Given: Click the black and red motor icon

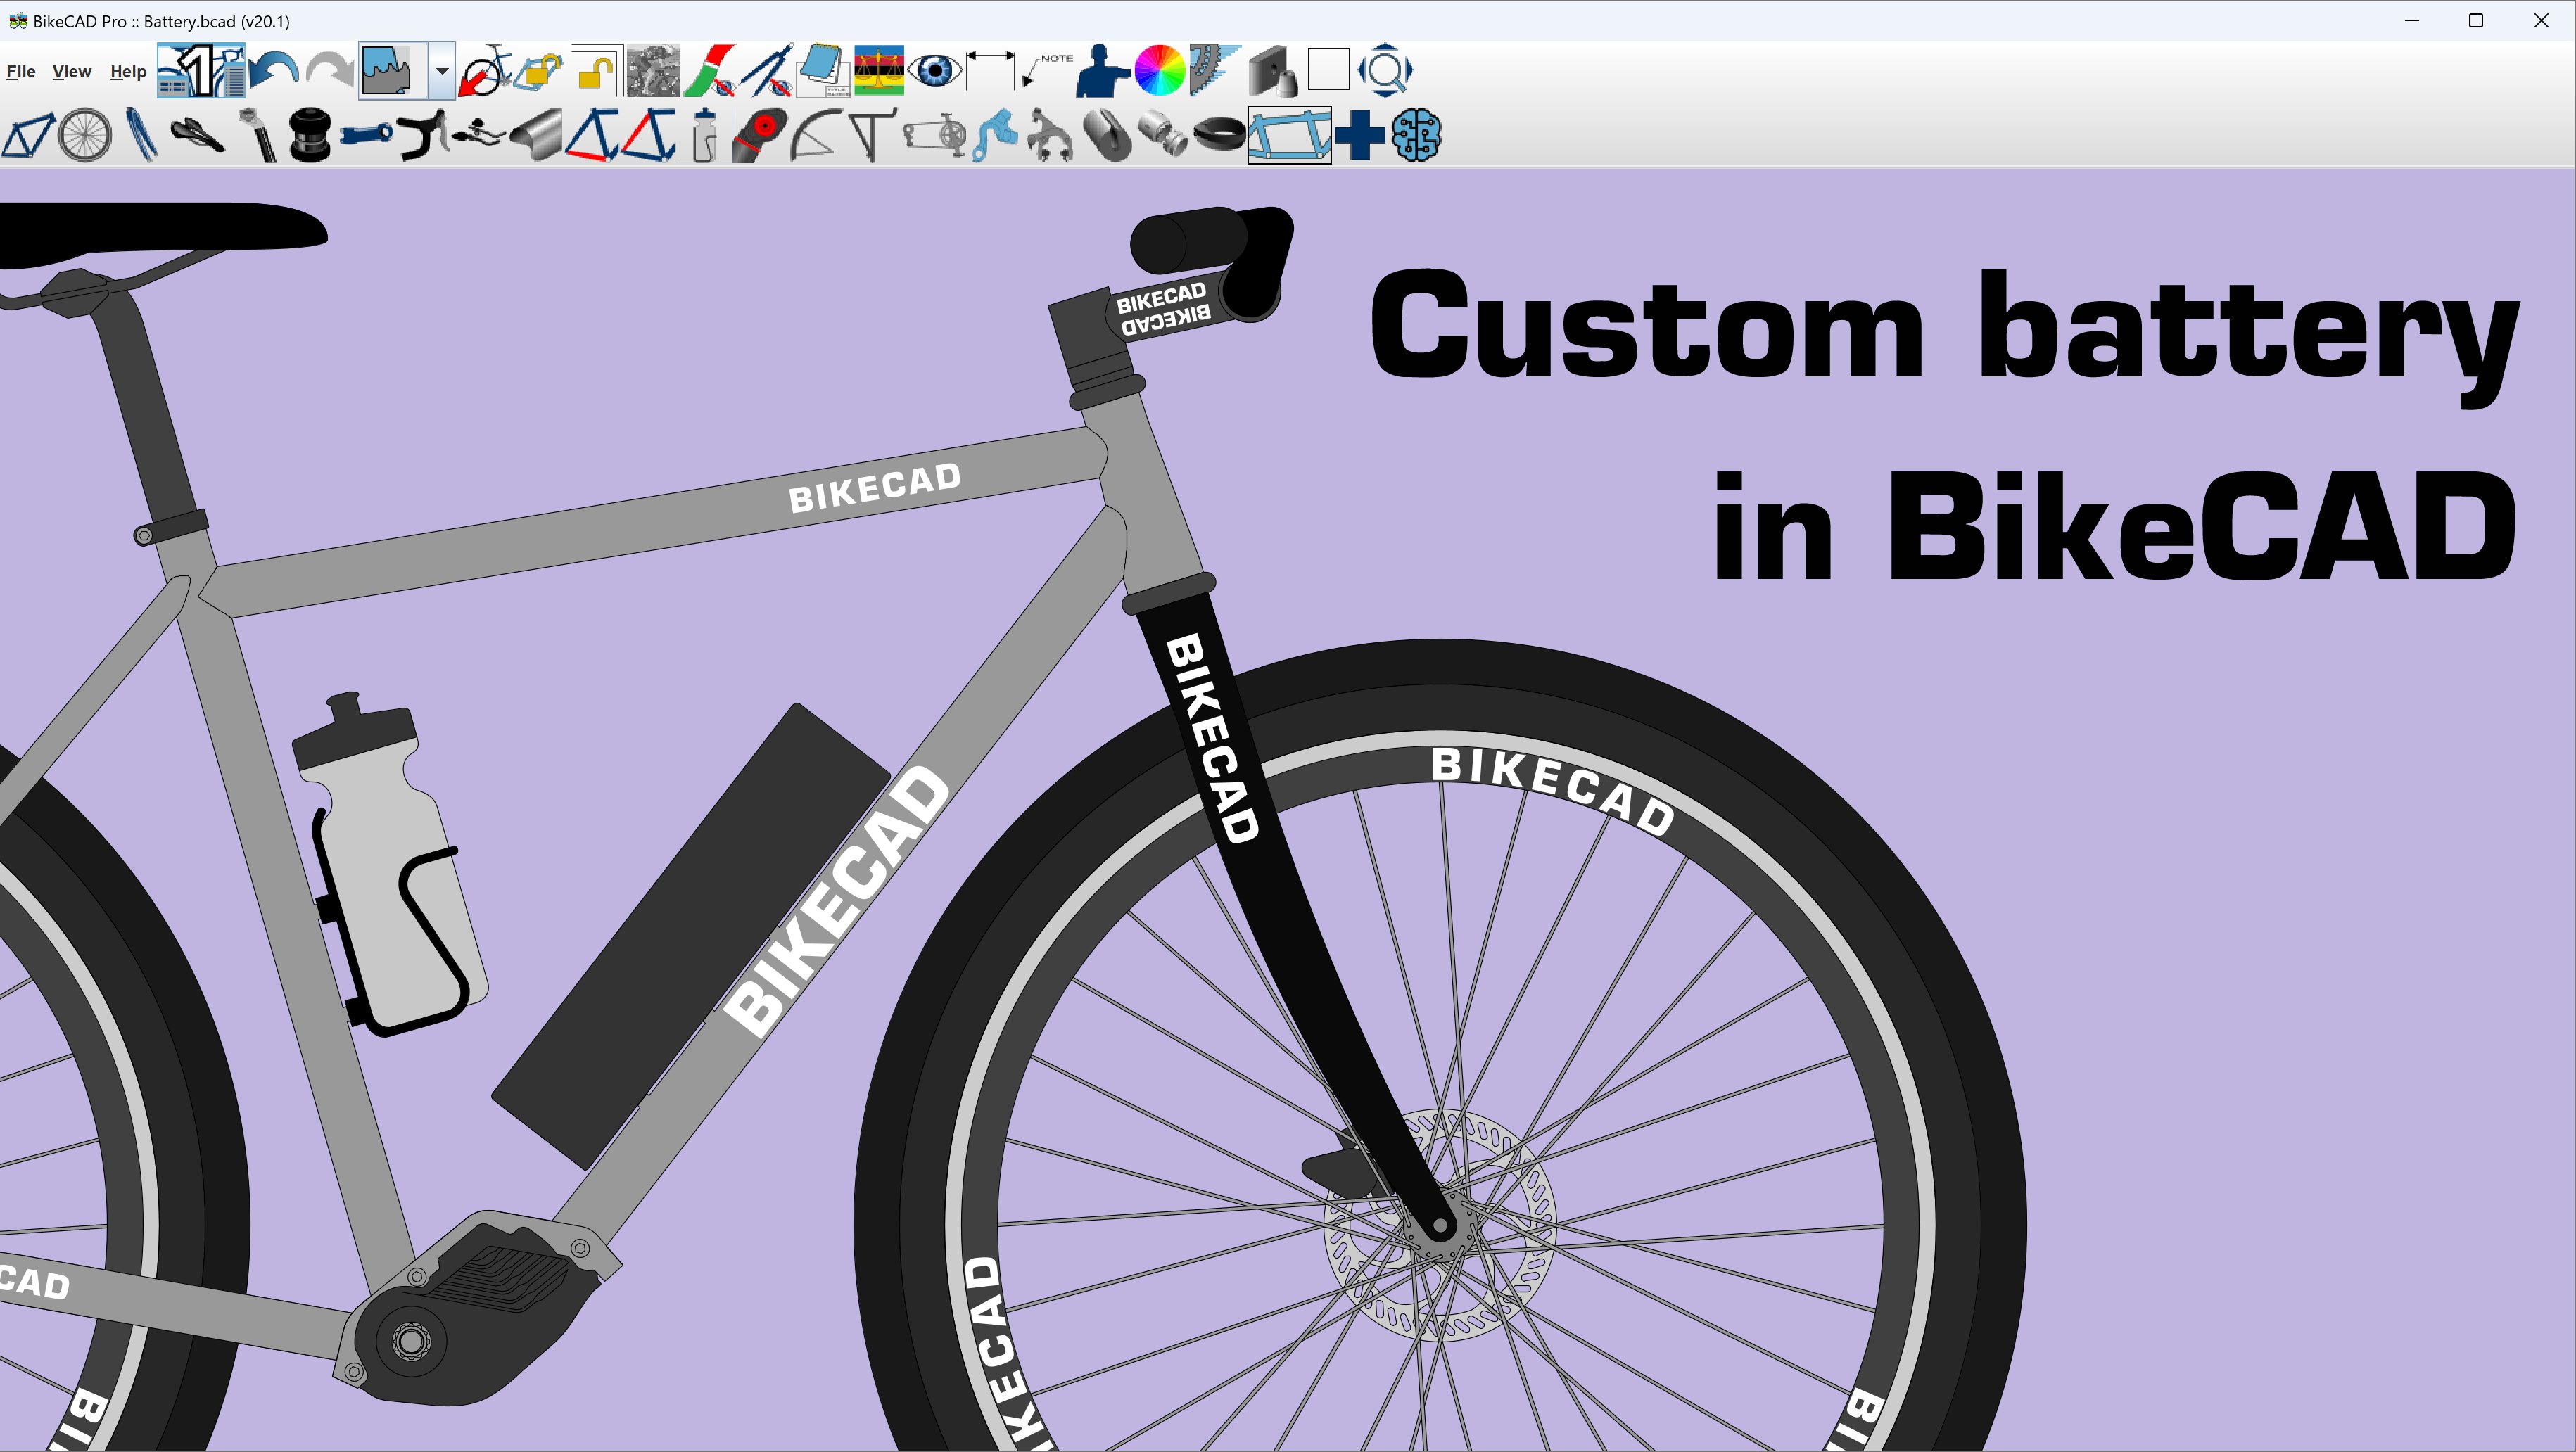Looking at the screenshot, I should point(760,135).
